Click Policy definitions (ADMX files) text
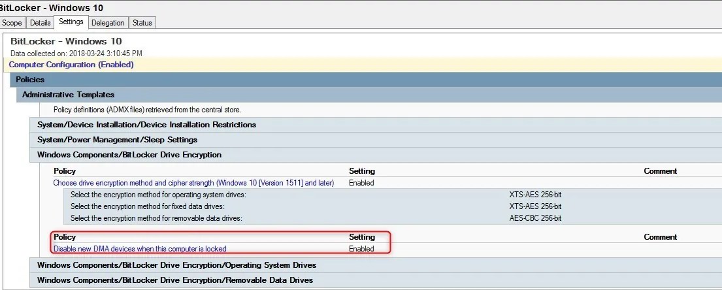Screen dimensions: 722x290 point(148,110)
